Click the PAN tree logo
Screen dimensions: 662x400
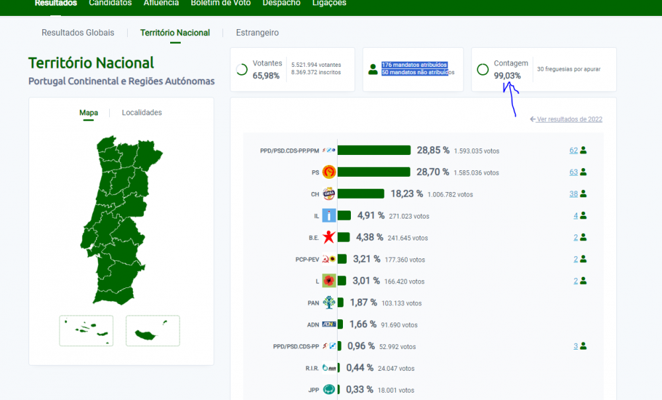tap(329, 303)
